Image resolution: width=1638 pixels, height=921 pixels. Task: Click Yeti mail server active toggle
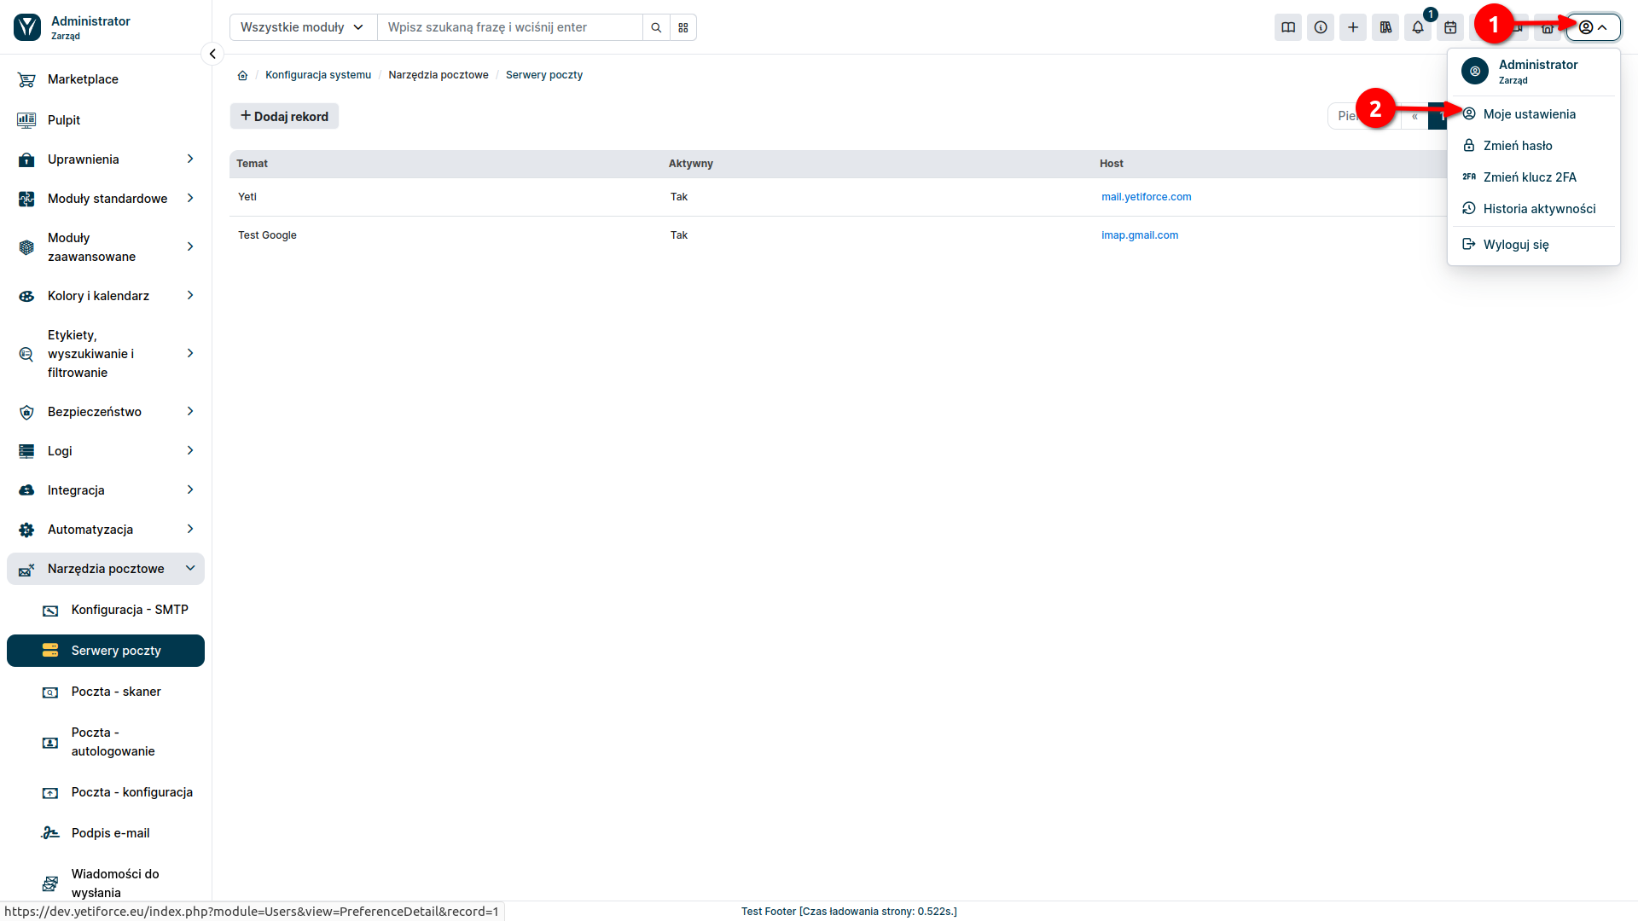(679, 197)
